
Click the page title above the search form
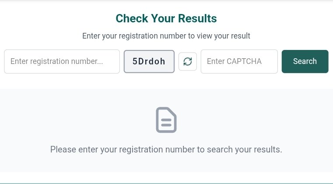(x=166, y=18)
